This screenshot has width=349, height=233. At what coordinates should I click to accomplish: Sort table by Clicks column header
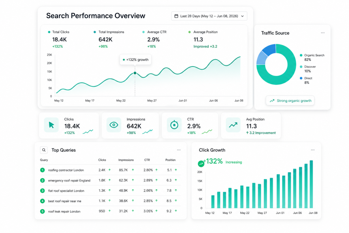[102, 160]
